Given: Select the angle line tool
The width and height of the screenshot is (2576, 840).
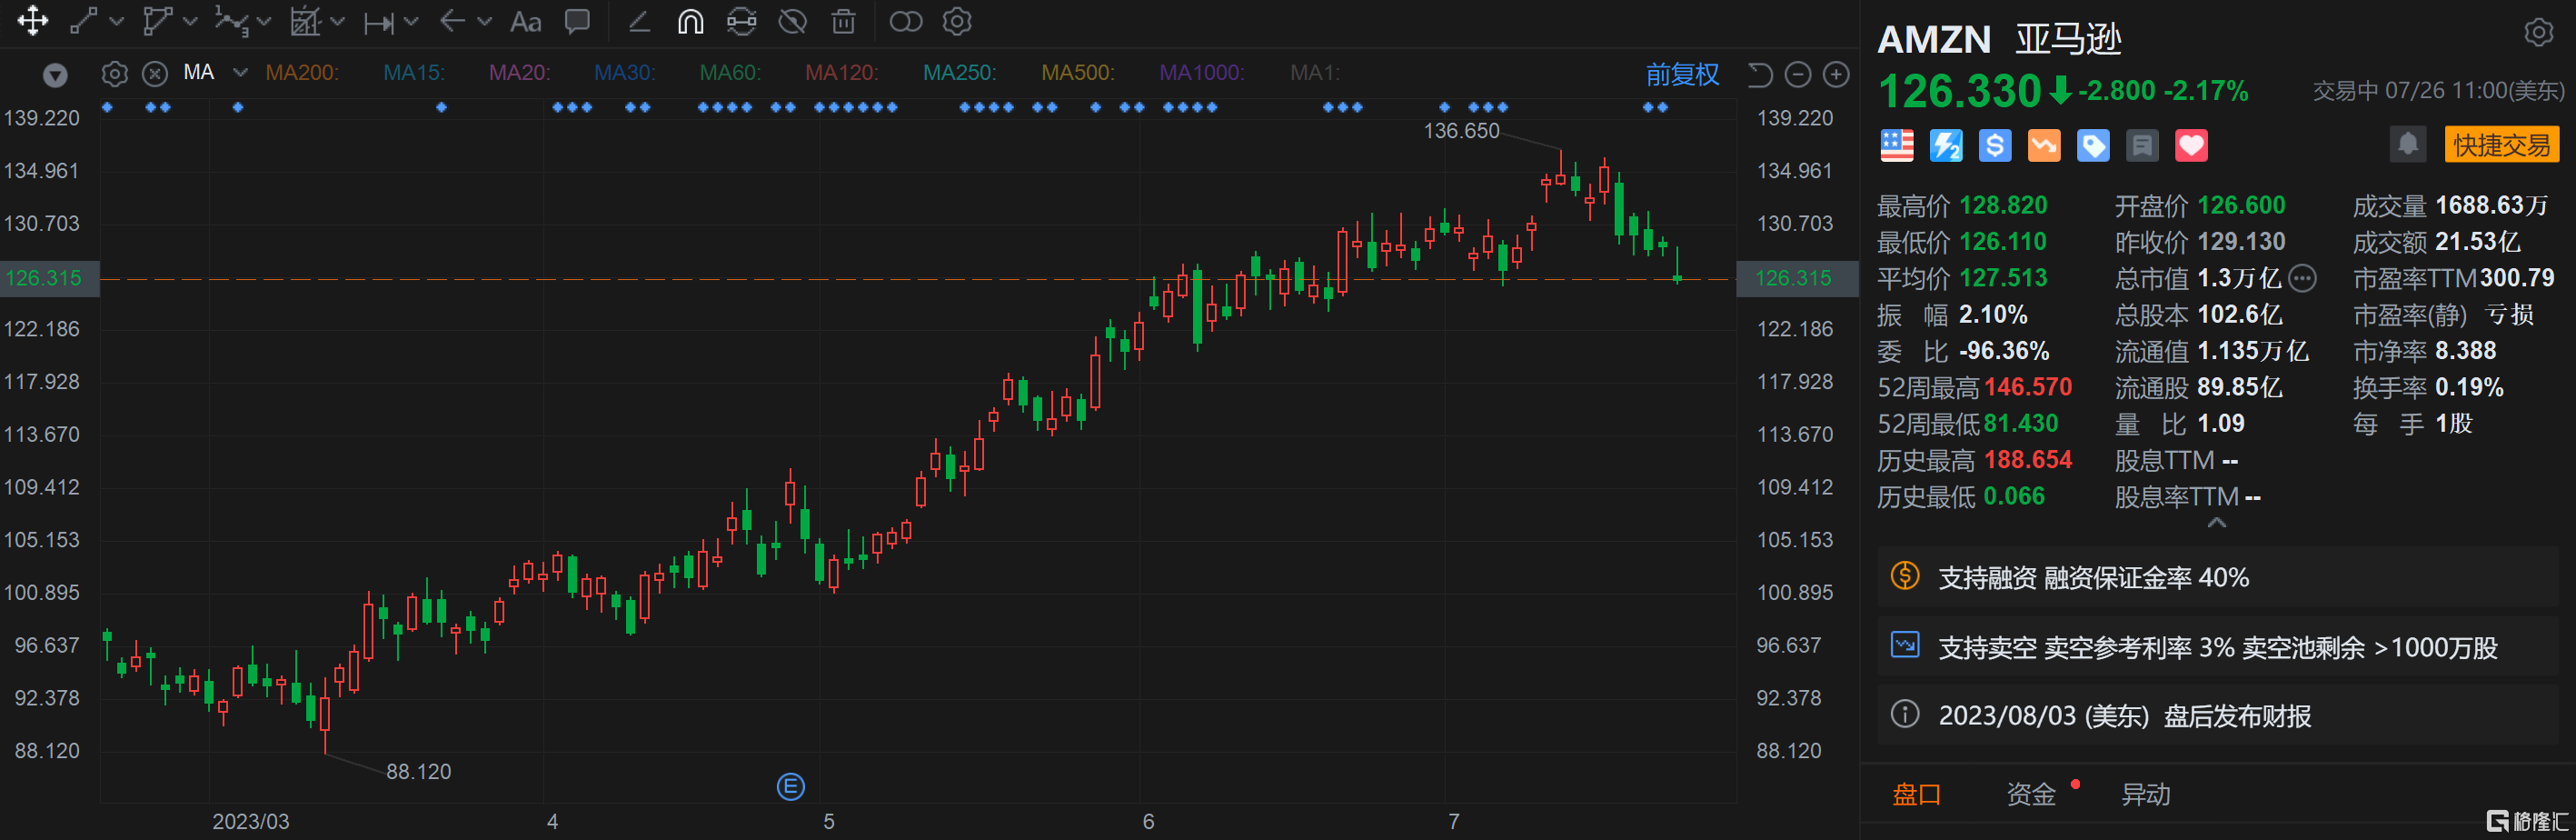Looking at the screenshot, I should pos(639,21).
